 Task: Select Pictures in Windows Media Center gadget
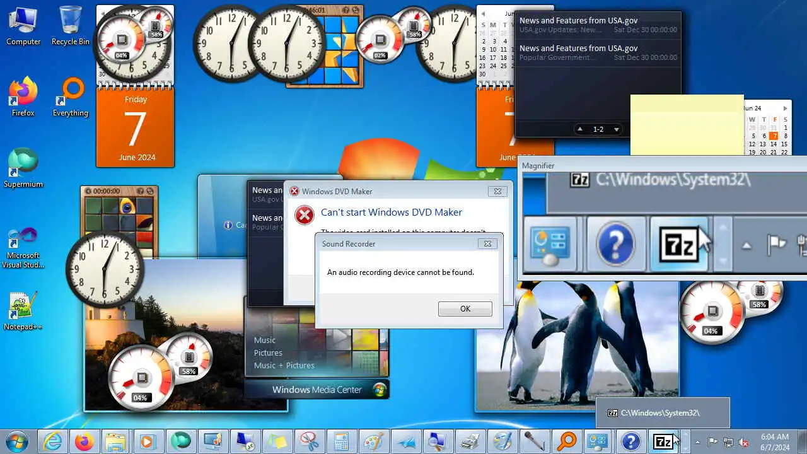point(268,352)
